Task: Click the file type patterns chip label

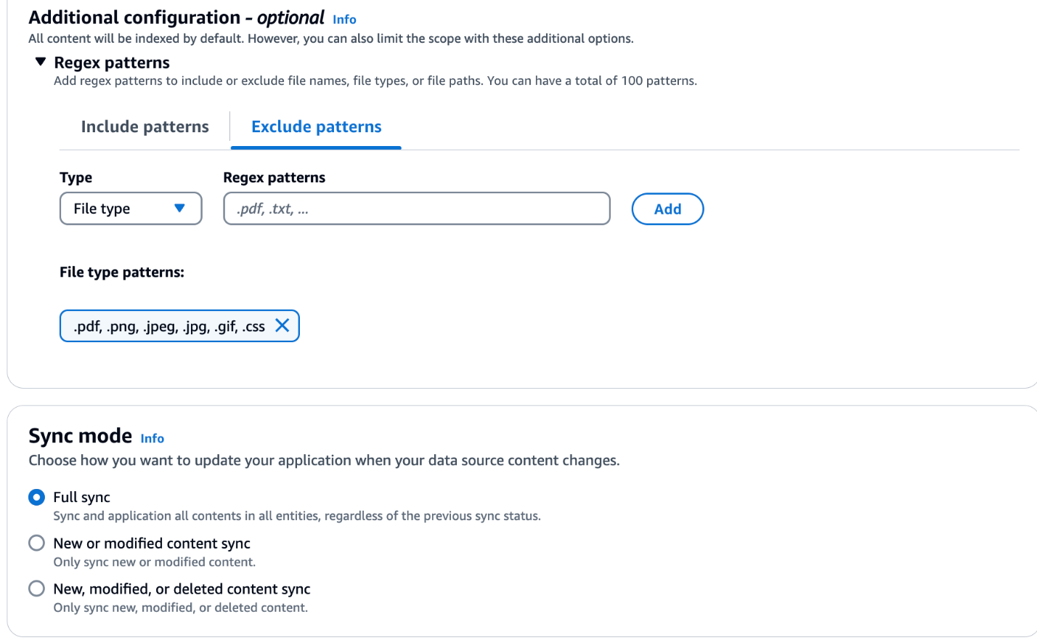Action: tap(168, 325)
